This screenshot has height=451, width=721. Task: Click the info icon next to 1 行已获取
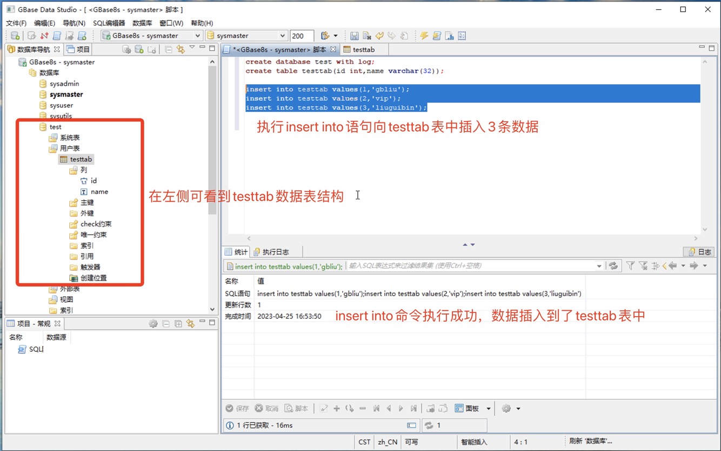[x=230, y=425]
